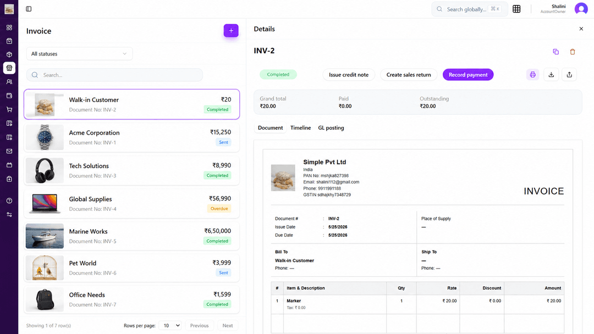Click the print invoice icon
The height and width of the screenshot is (334, 594).
532,75
